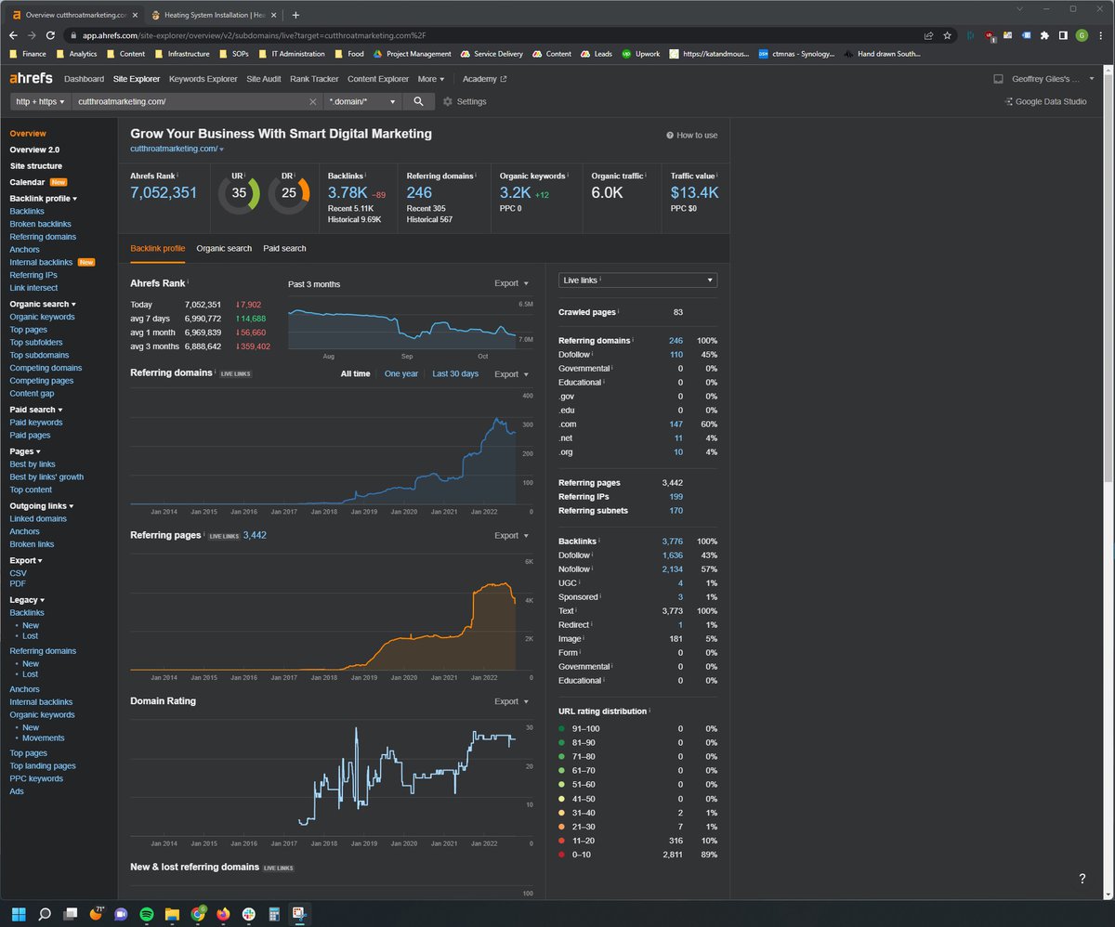Click the Ahrefs logo

tap(31, 79)
